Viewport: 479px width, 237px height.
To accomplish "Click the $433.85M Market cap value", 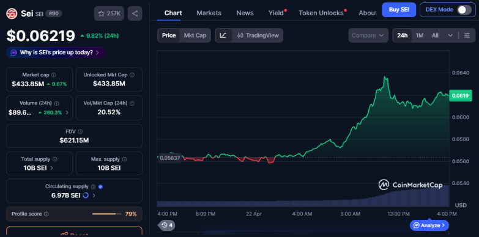I will tap(28, 84).
